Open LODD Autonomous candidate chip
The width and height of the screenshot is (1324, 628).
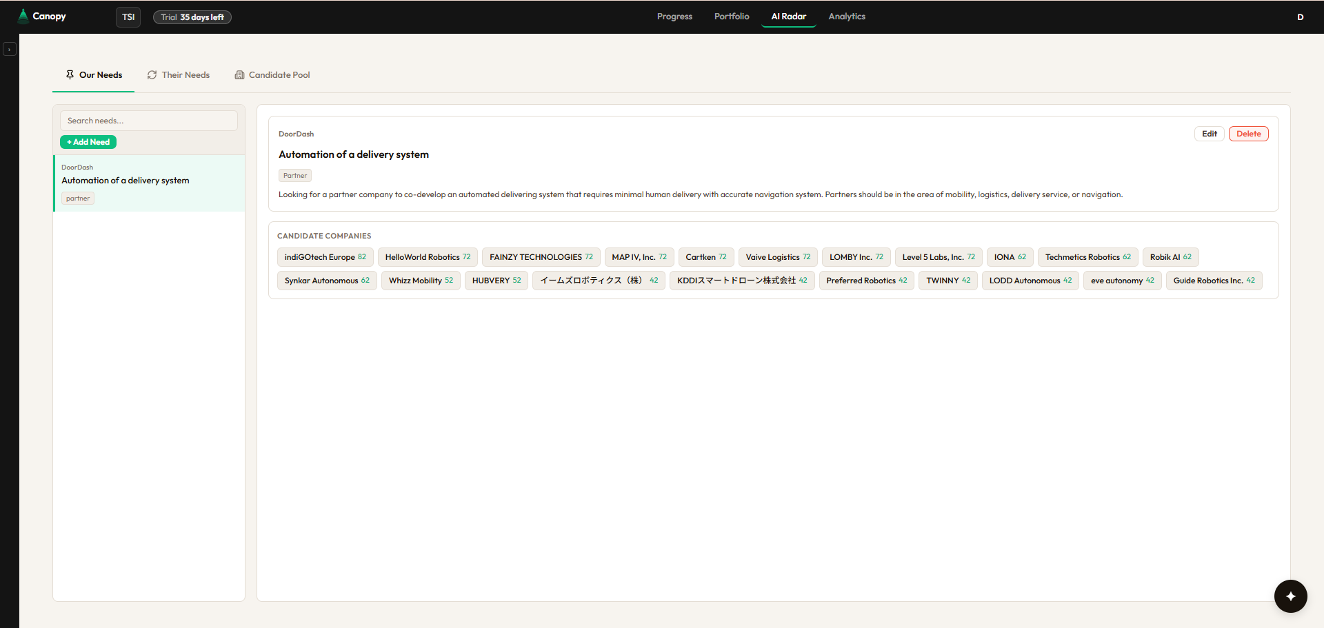[x=1030, y=281]
